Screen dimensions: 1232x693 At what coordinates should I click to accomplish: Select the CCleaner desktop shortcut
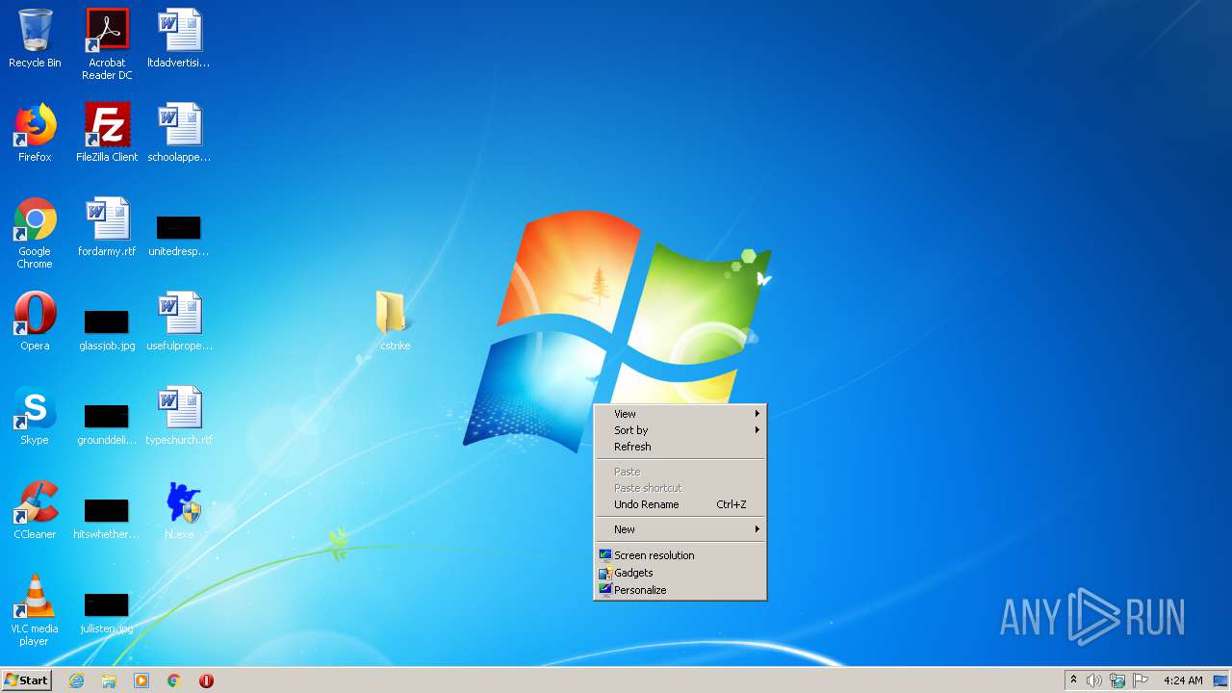click(x=35, y=511)
